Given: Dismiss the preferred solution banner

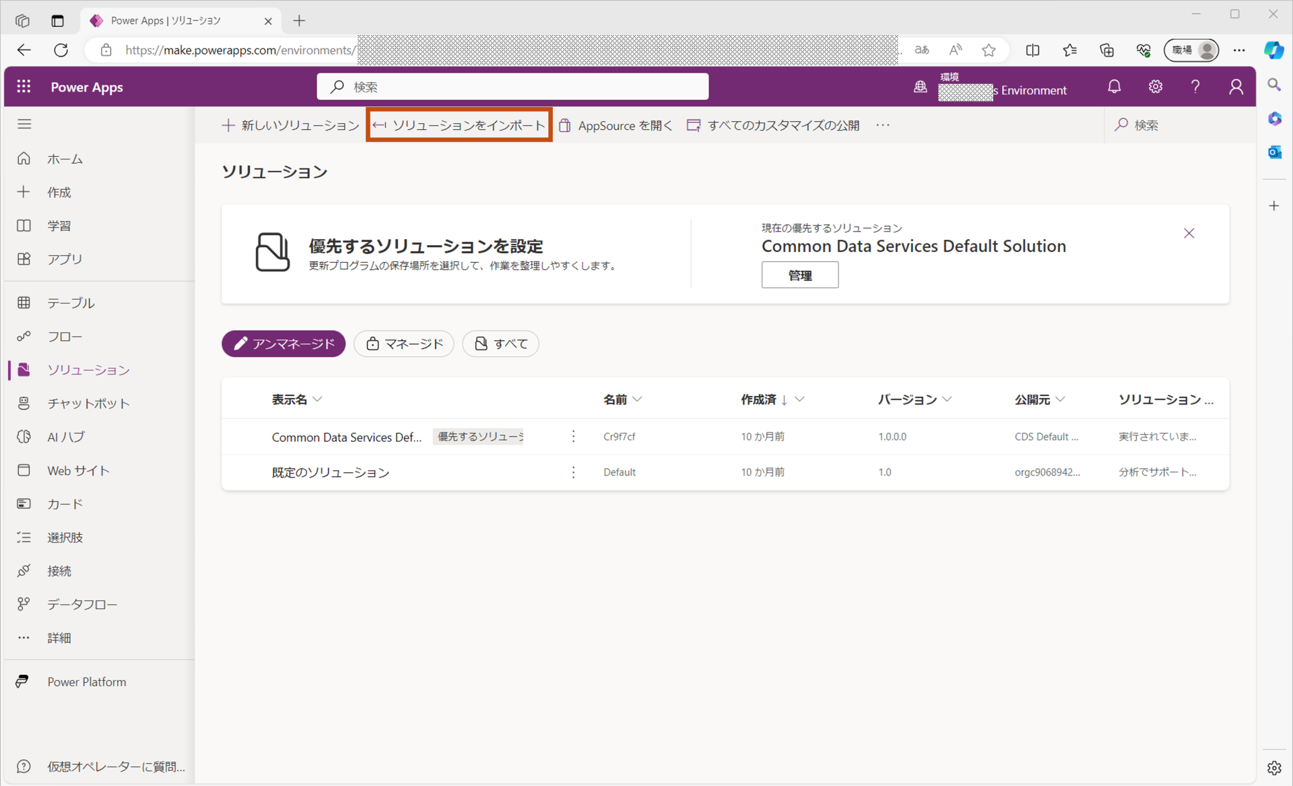Looking at the screenshot, I should [x=1189, y=233].
